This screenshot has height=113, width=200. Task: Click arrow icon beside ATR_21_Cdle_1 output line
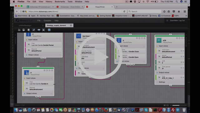[159, 77]
